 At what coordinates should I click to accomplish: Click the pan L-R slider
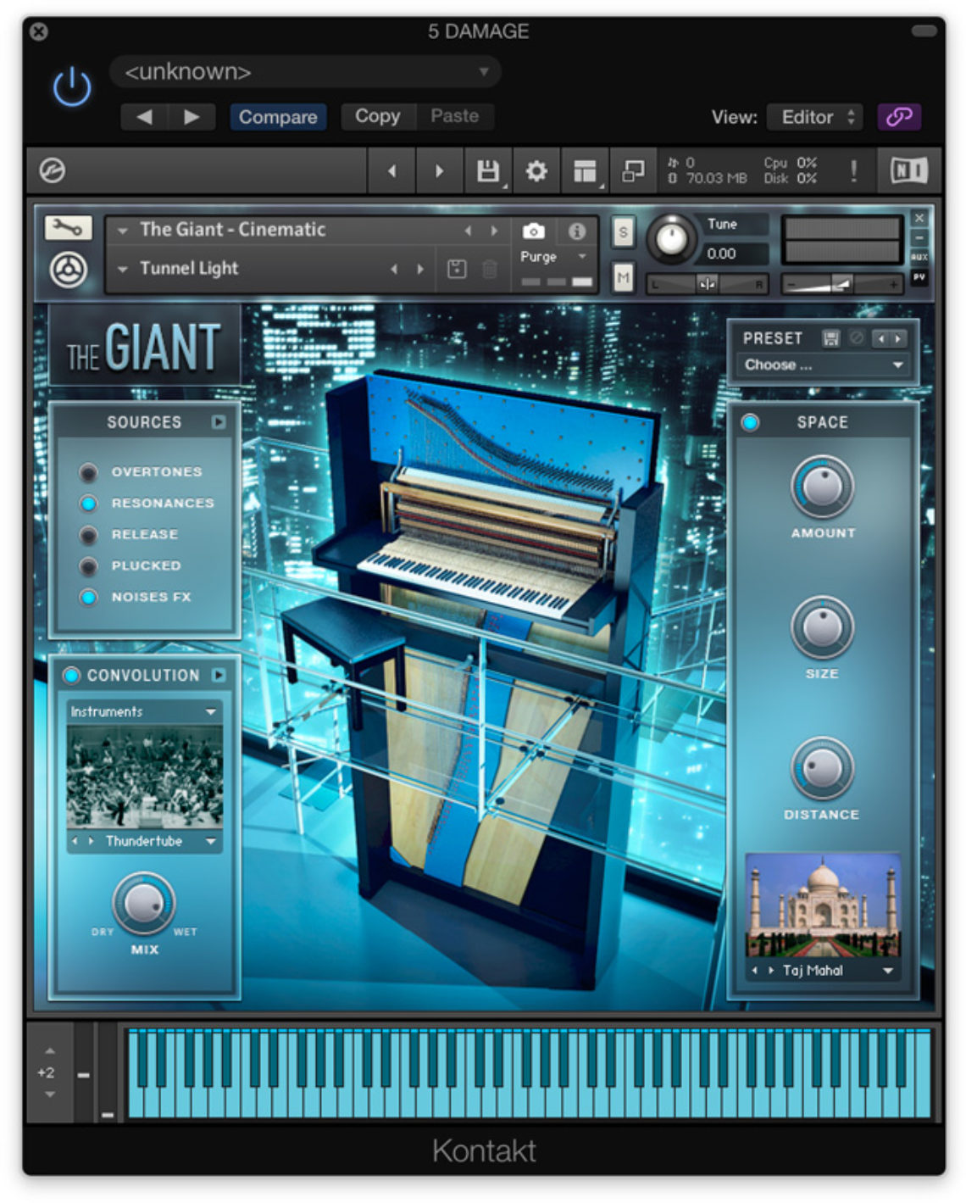pyautogui.click(x=708, y=285)
